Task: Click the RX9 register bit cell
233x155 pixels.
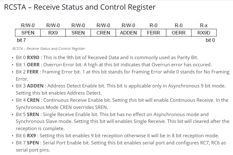Action: point(53,33)
